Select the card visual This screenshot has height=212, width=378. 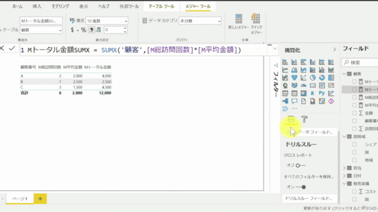coord(312,85)
